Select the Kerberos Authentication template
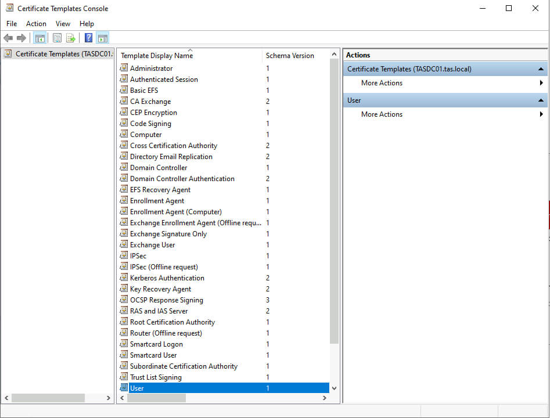The image size is (550, 418). coord(167,278)
